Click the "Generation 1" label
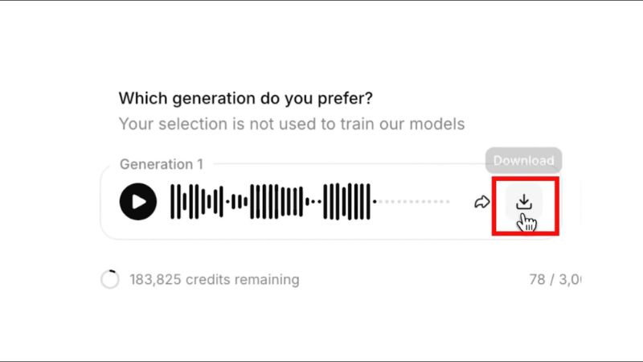This screenshot has height=362, width=643. (x=161, y=164)
